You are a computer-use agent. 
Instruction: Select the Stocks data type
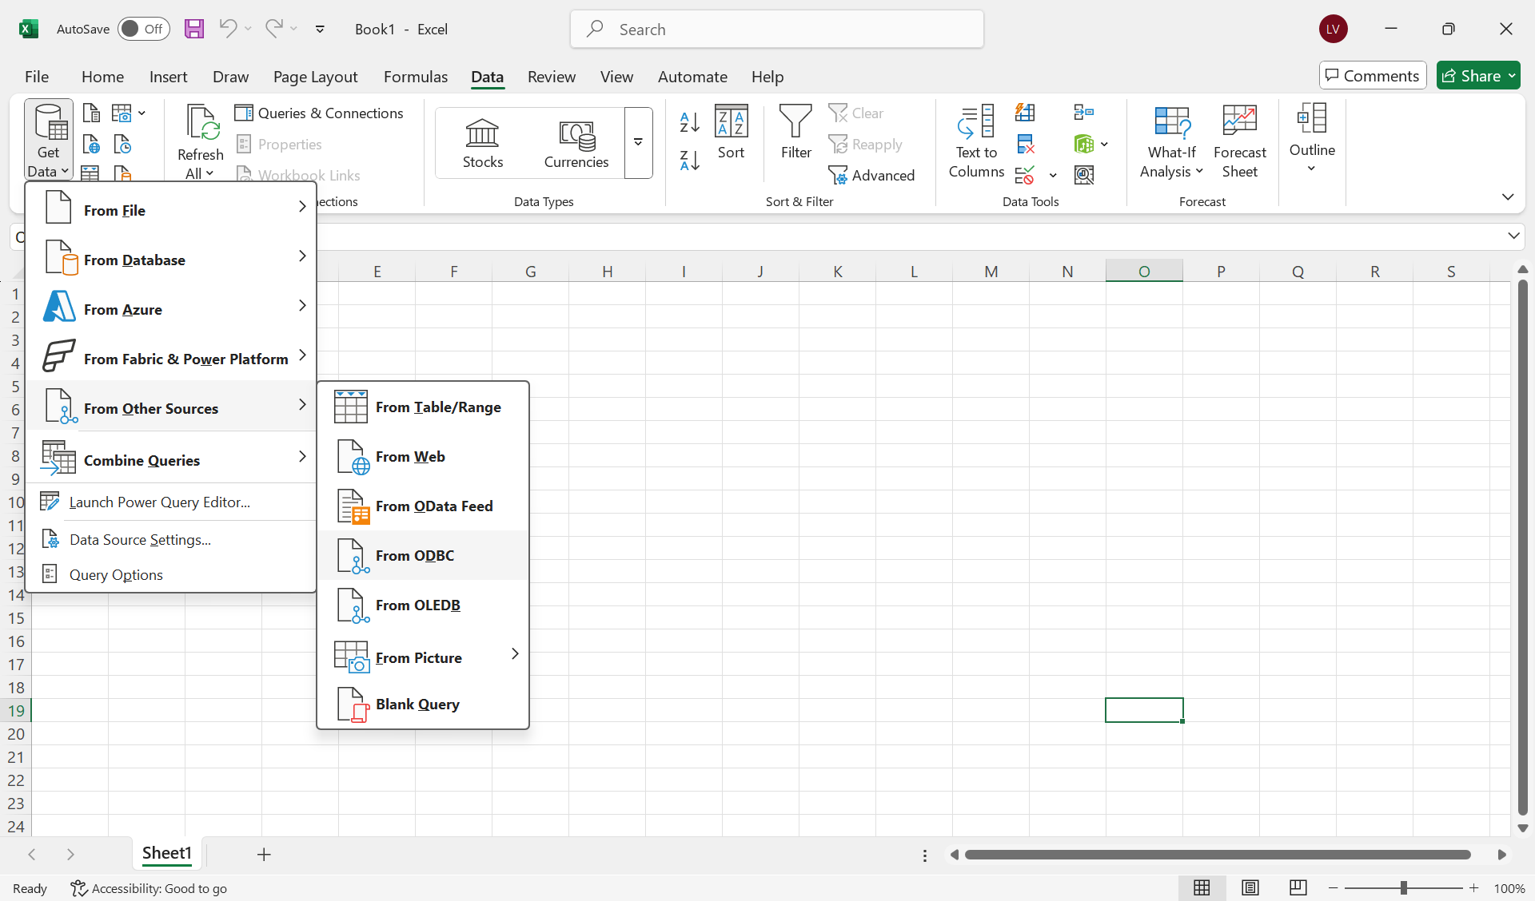[x=482, y=142]
